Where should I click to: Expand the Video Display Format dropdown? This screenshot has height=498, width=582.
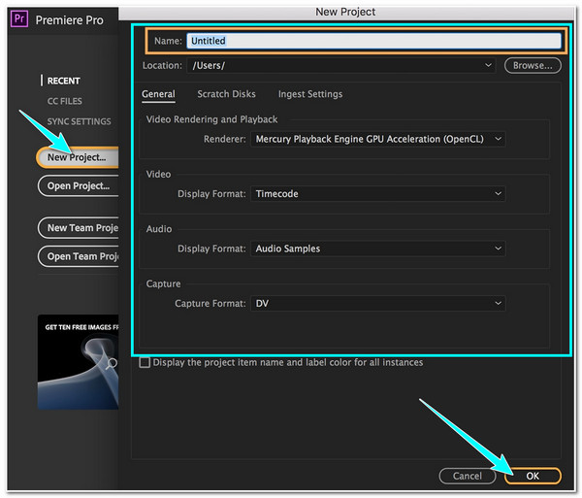pos(378,194)
